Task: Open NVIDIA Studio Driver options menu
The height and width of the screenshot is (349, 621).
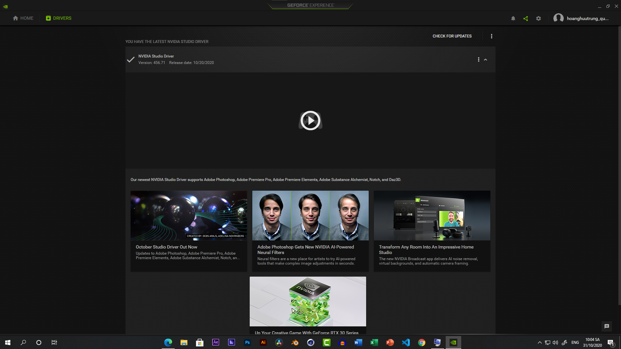Action: pos(479,59)
